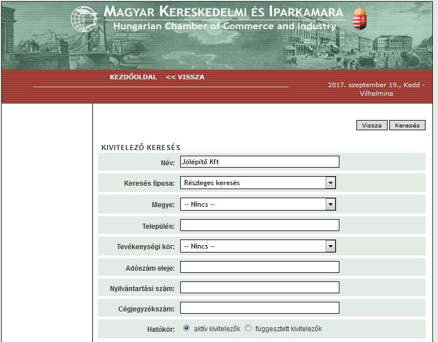Click the Cégjegyzékszám input box
Screen dimensions: 438x342
pos(260,307)
